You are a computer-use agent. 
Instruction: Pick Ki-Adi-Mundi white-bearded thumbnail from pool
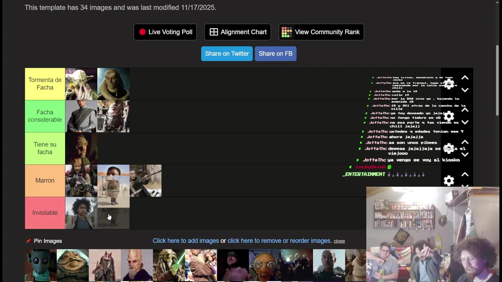tap(137, 266)
